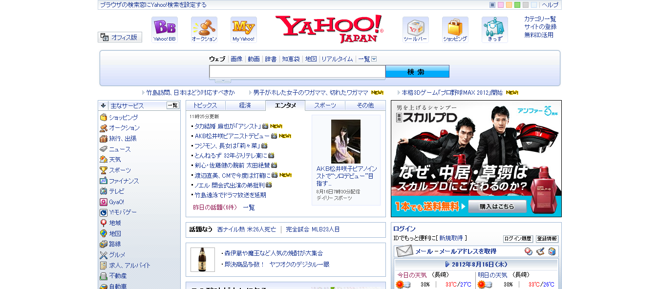Click the 登録情報 button
This screenshot has height=289, width=659.
point(547,239)
